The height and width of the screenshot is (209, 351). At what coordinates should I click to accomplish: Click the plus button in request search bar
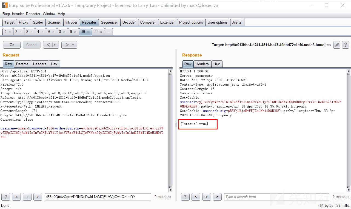pyautogui.click(x=27, y=197)
